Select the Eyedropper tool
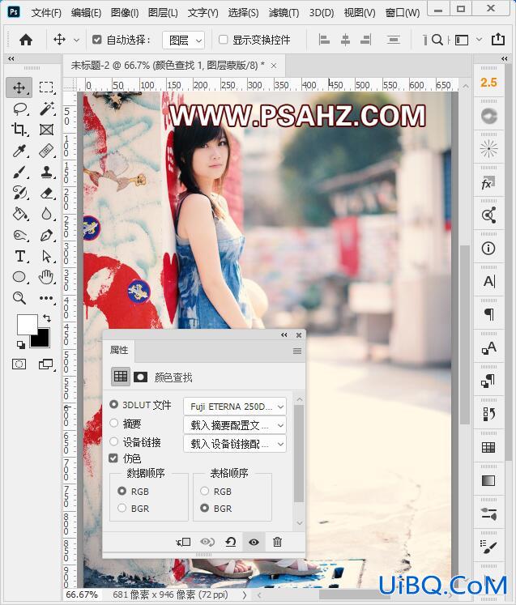The height and width of the screenshot is (605, 516). tap(19, 151)
